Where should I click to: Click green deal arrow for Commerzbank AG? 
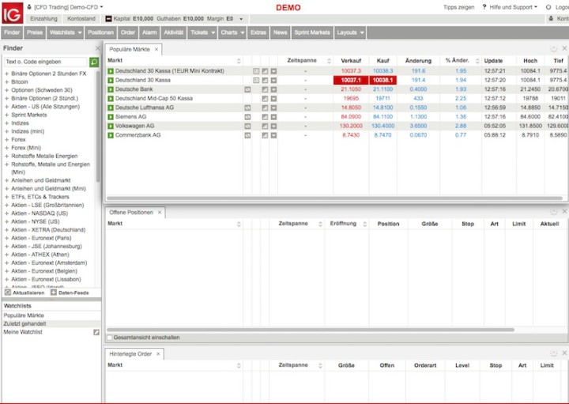(x=111, y=135)
